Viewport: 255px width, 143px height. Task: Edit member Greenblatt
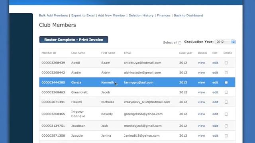pos(215,92)
